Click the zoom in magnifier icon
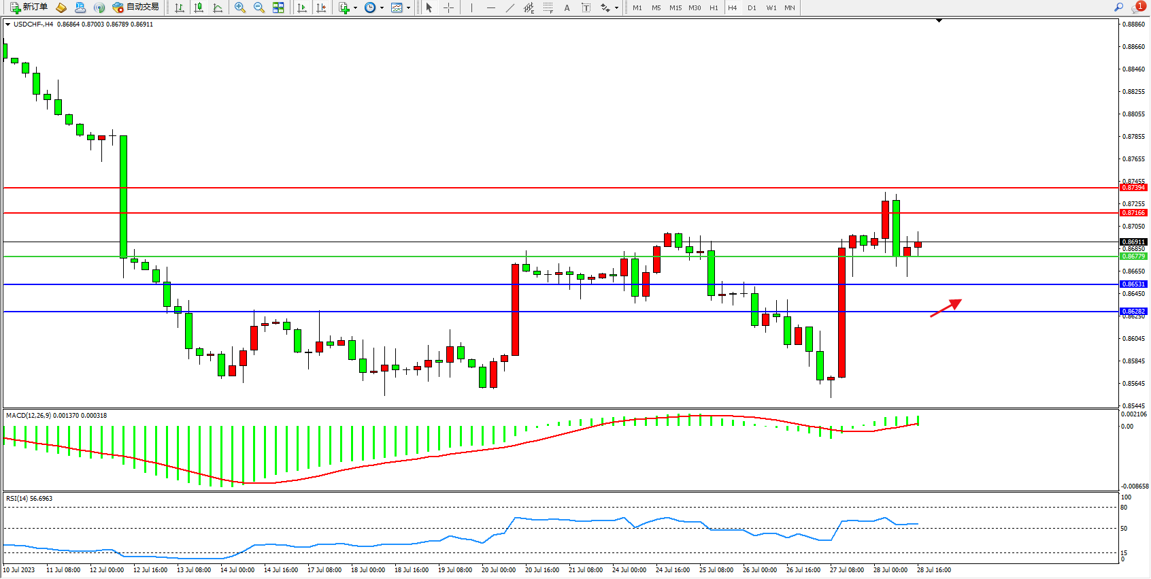1151x579 pixels. click(x=240, y=7)
